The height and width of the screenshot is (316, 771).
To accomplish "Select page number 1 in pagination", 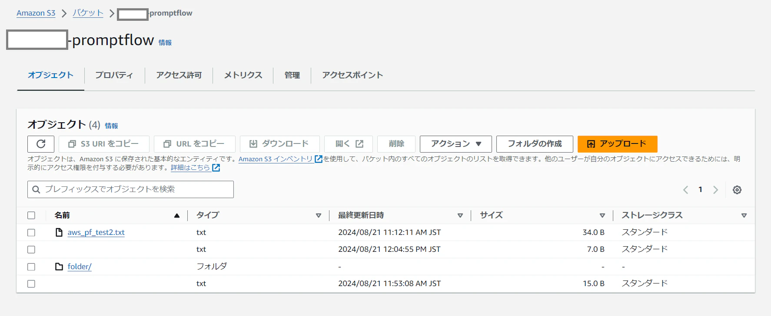I will 700,189.
